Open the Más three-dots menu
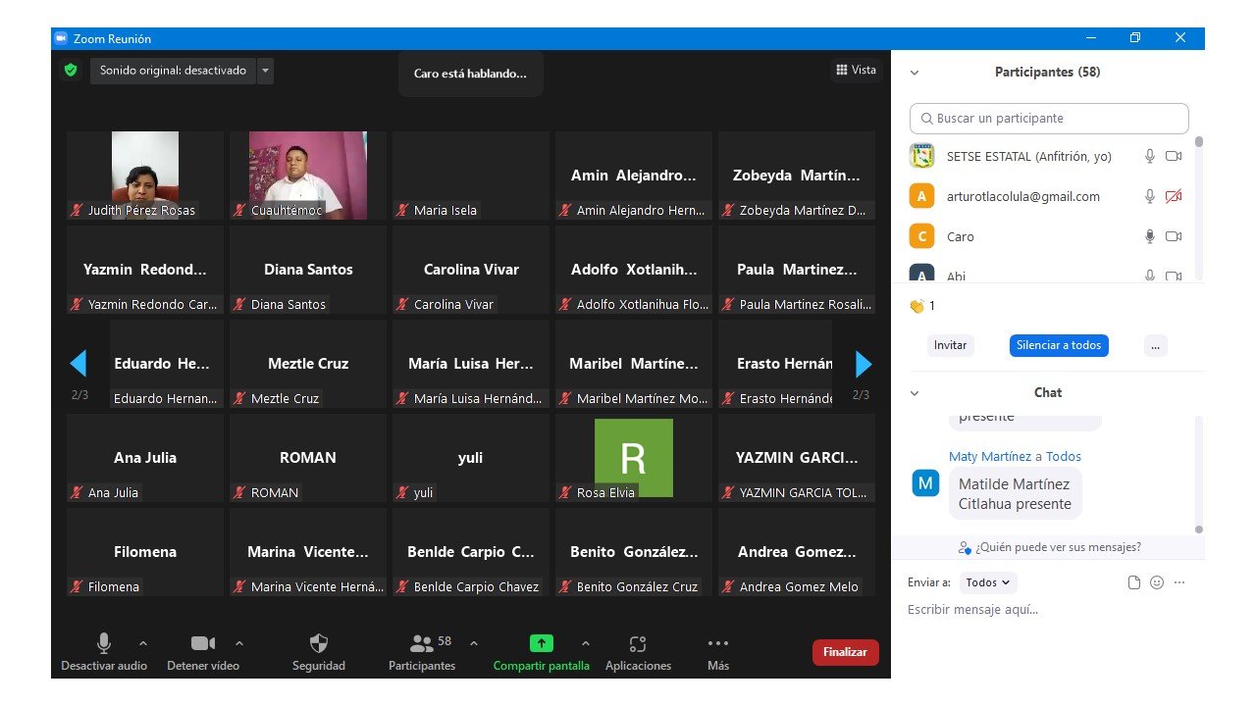Image resolution: width=1256 pixels, height=706 pixels. point(718,644)
